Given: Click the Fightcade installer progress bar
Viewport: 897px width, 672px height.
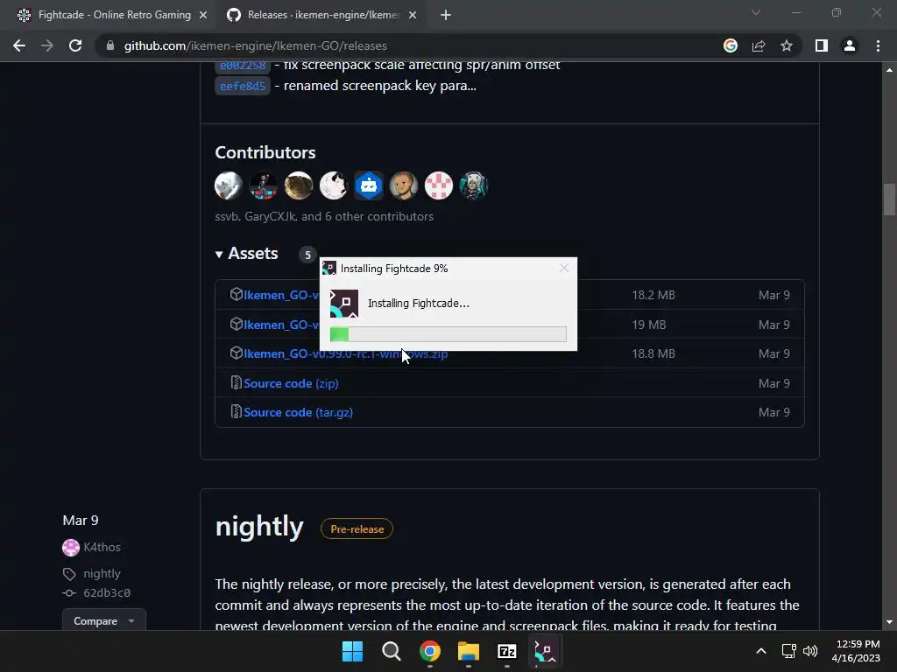Looking at the screenshot, I should (x=448, y=334).
